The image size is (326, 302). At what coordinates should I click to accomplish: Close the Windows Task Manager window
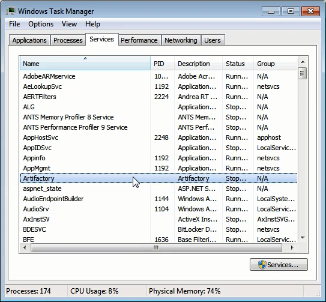(310, 11)
